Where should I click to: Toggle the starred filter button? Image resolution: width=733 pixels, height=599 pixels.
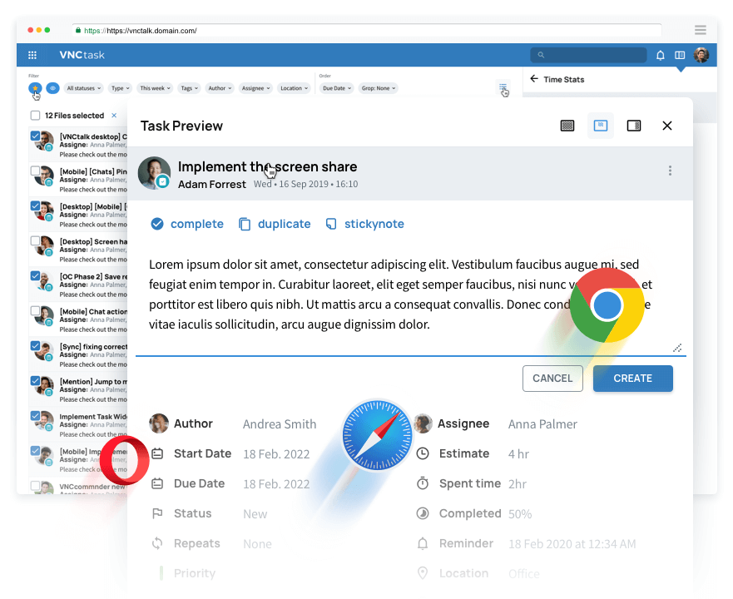click(x=35, y=88)
